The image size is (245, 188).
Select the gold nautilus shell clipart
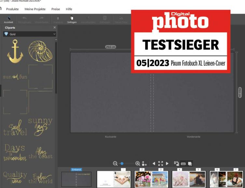tap(40, 51)
